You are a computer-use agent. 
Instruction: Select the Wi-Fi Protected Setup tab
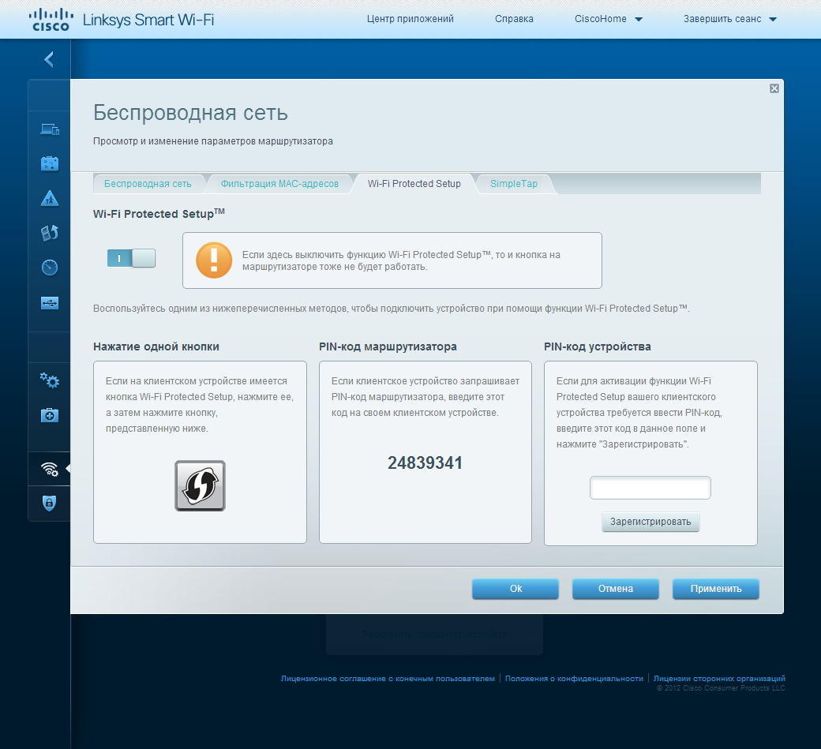coord(414,184)
